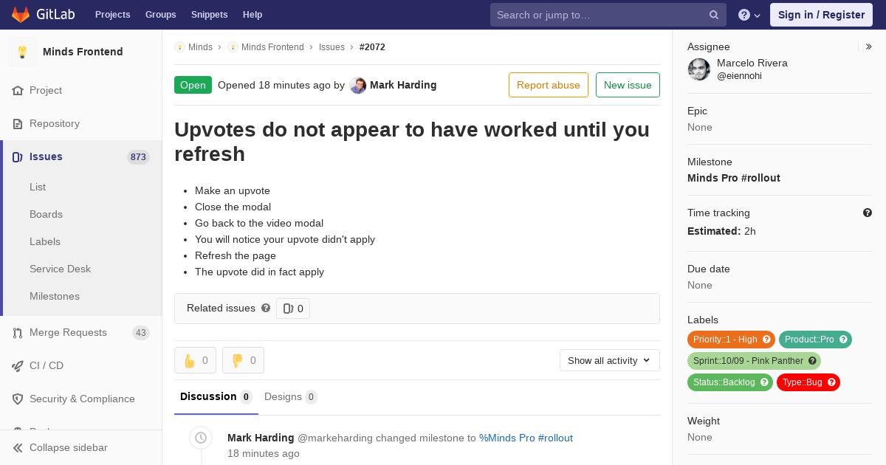
Task: Open the Milestones sidebar item
Action: click(55, 297)
